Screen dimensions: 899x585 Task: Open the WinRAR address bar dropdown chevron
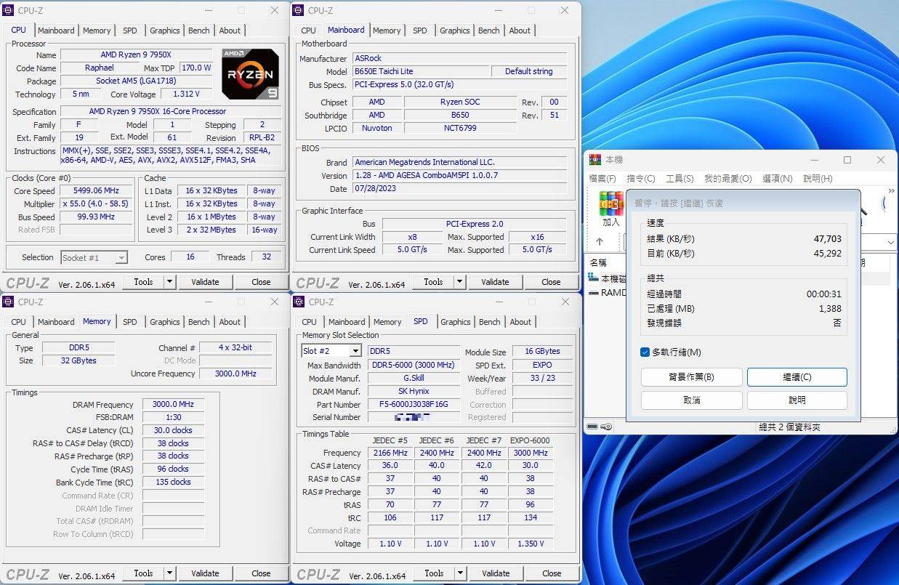(x=890, y=242)
